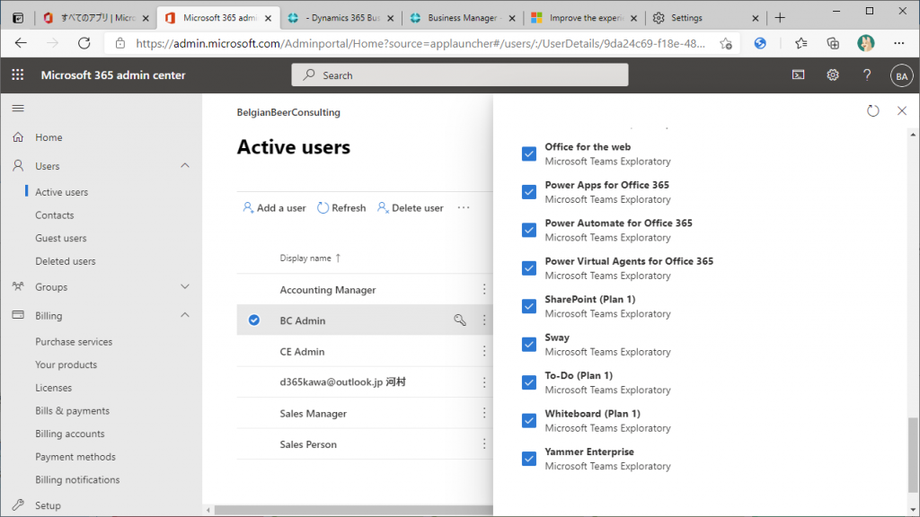Open the browser tab actions menu
The height and width of the screenshot is (517, 920).
[18, 18]
